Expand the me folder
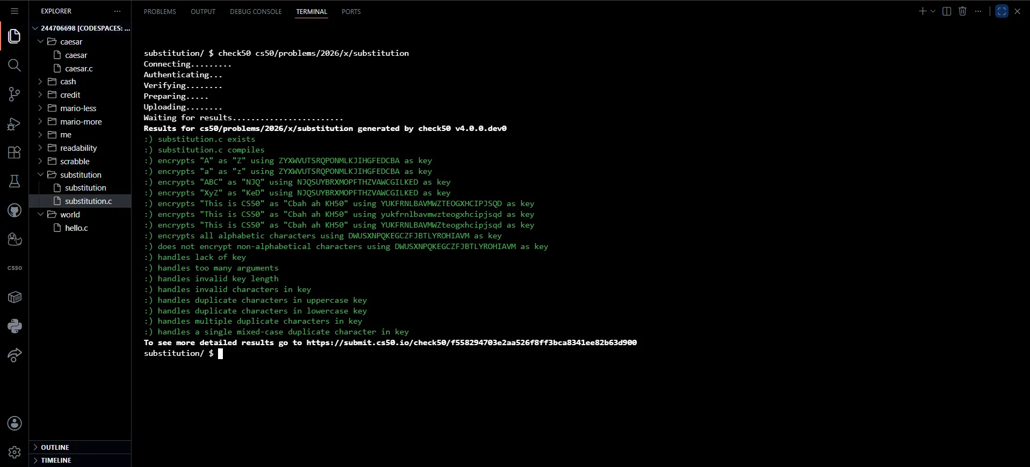 (80, 135)
